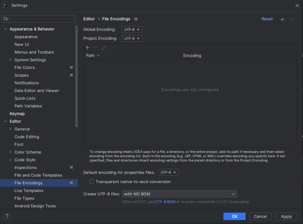The width and height of the screenshot is (303, 224).
Task: Open the Global Encoding dropdown
Action: point(132,30)
